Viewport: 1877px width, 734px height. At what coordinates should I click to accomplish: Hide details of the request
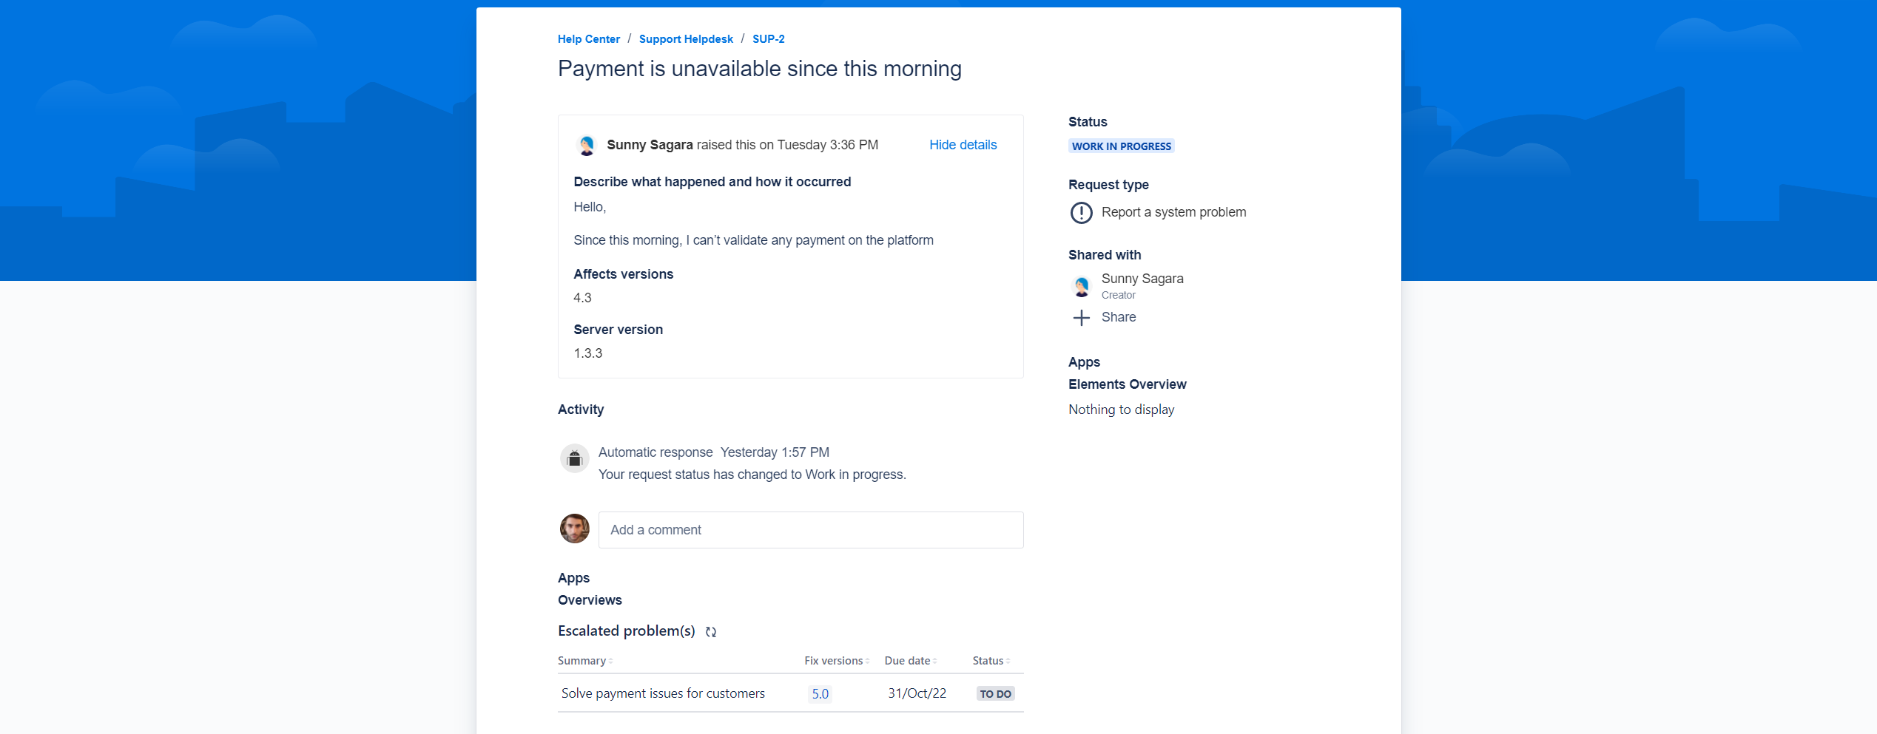coord(962,145)
